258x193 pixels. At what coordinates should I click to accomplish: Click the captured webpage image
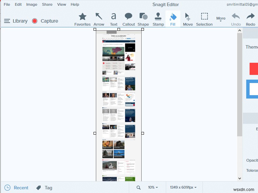[119, 106]
